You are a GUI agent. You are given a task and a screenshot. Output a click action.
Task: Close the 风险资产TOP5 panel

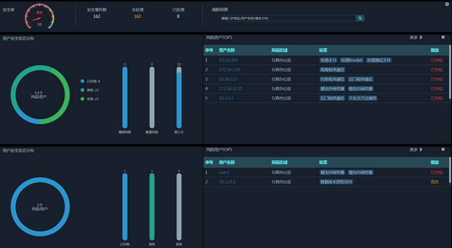tap(443, 37)
